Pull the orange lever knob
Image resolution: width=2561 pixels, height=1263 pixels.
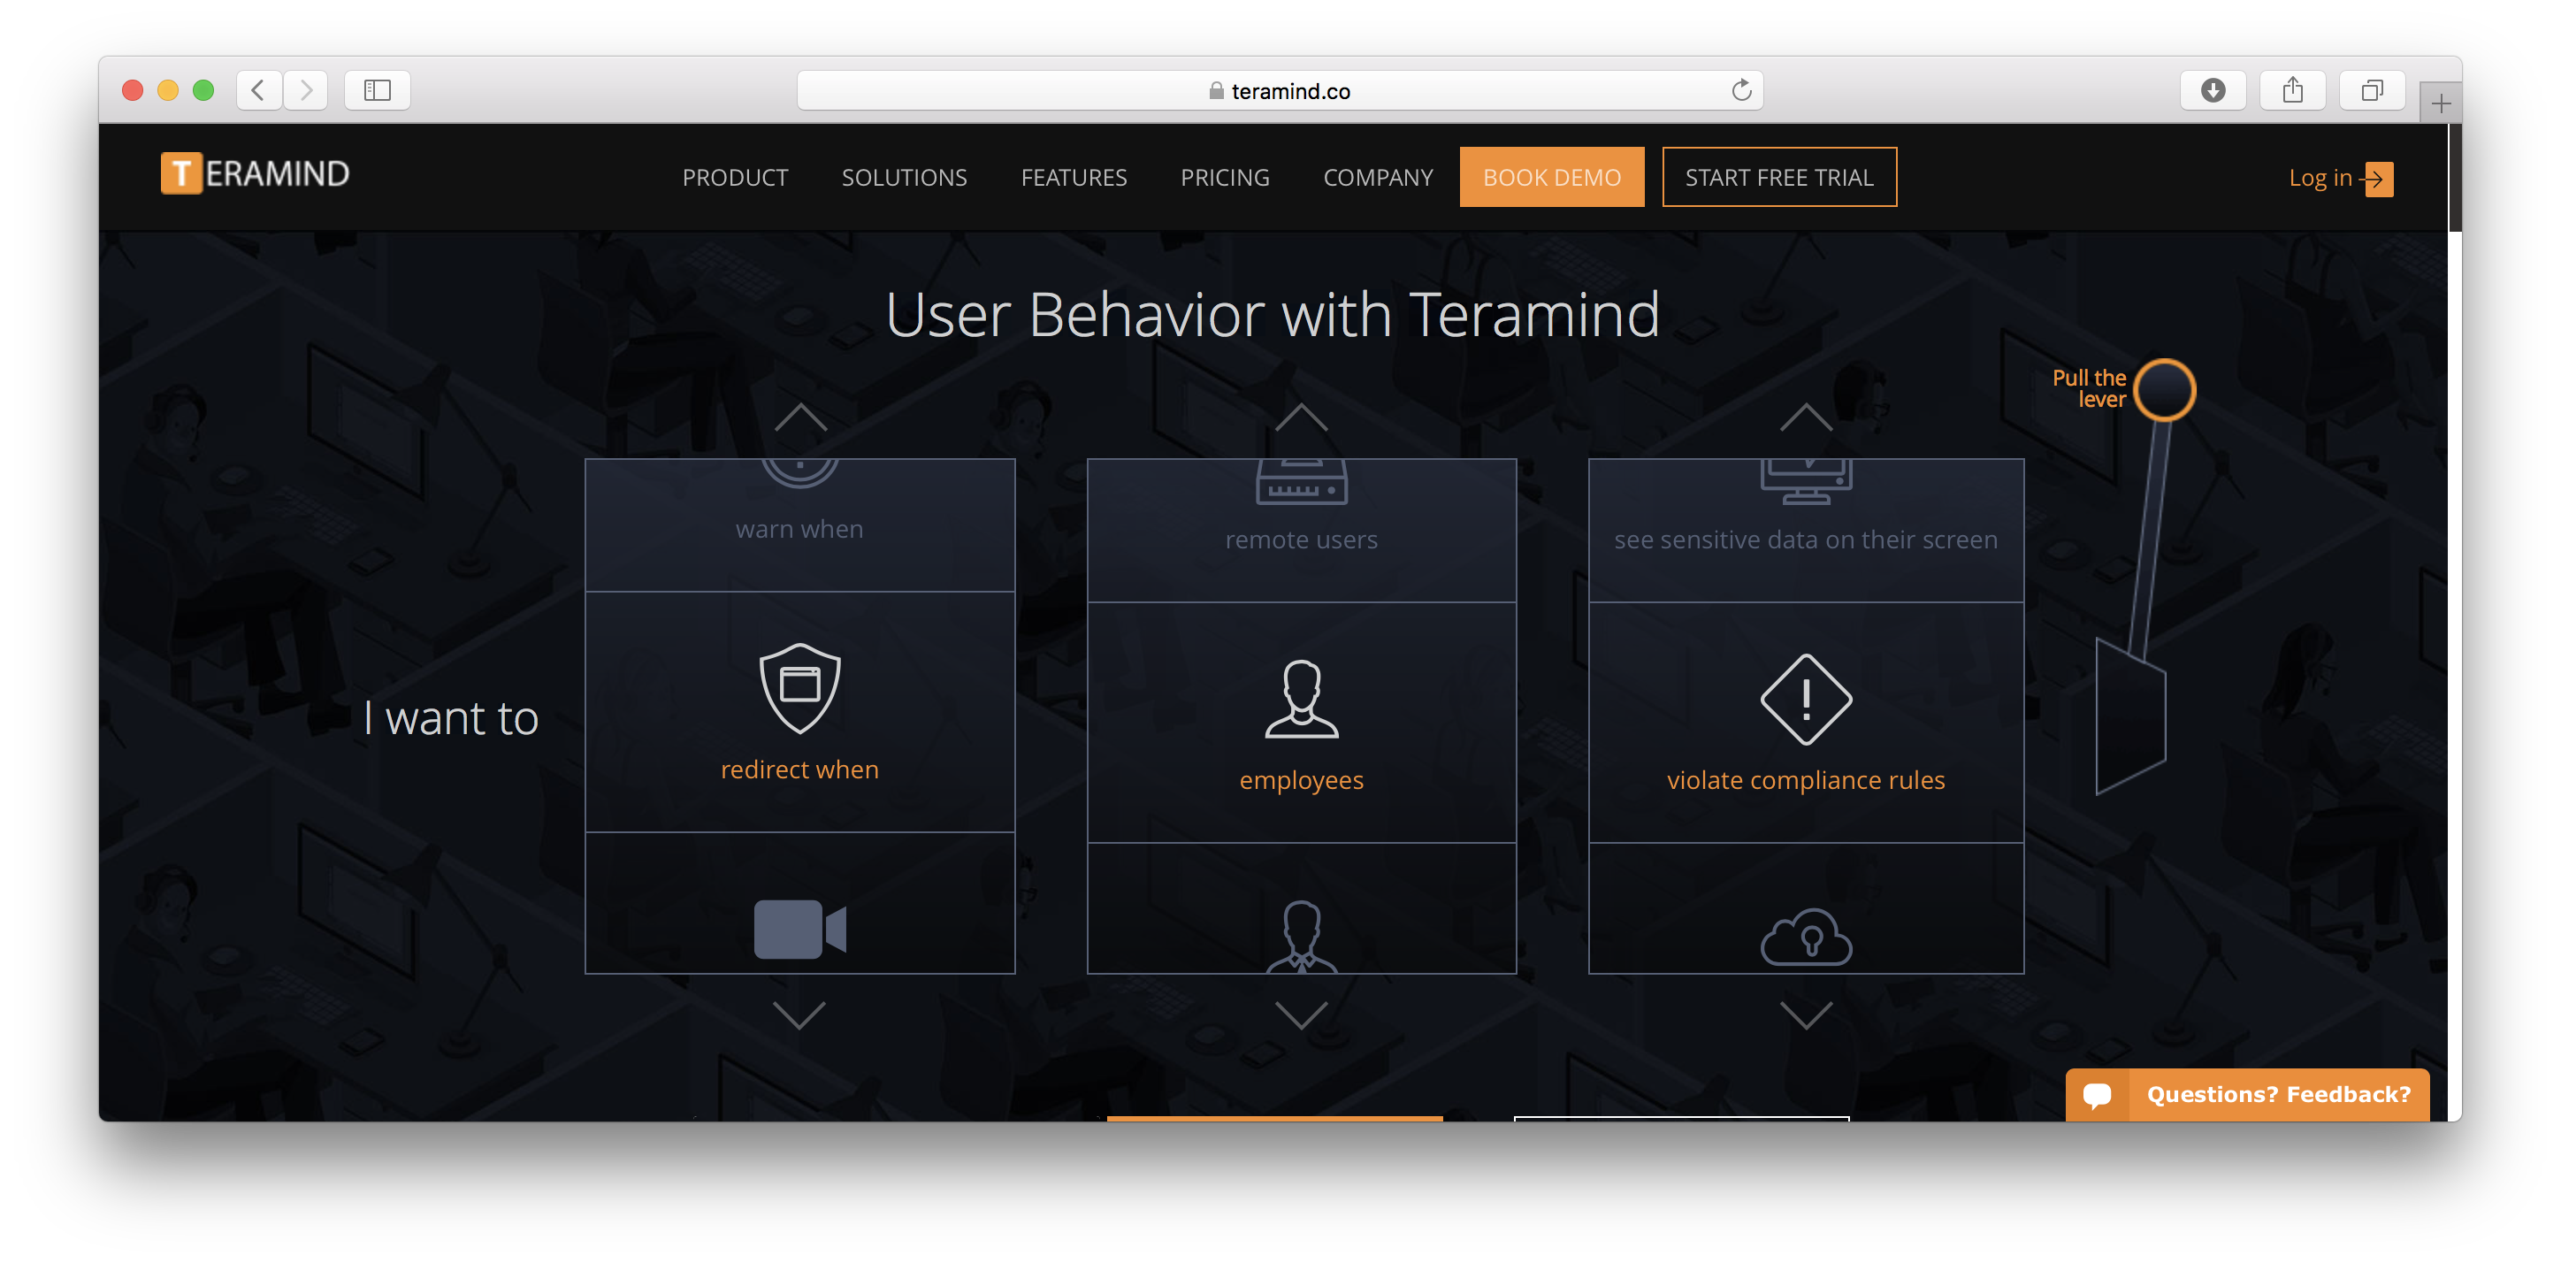(2164, 390)
